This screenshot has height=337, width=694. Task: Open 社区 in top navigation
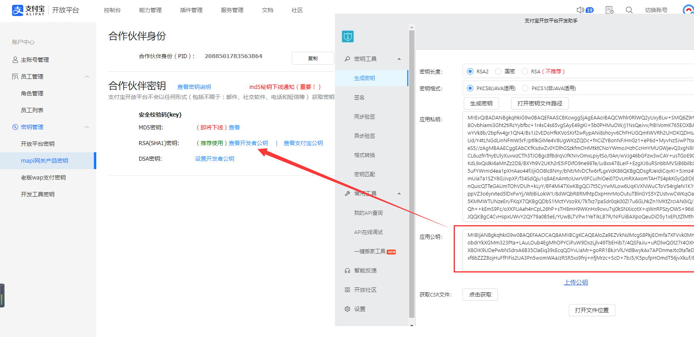pyautogui.click(x=297, y=10)
